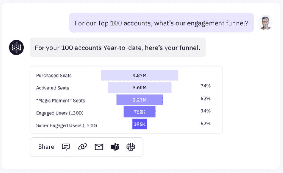Select the Activated Seats 3.60M bar
The width and height of the screenshot is (283, 173).
139,87
